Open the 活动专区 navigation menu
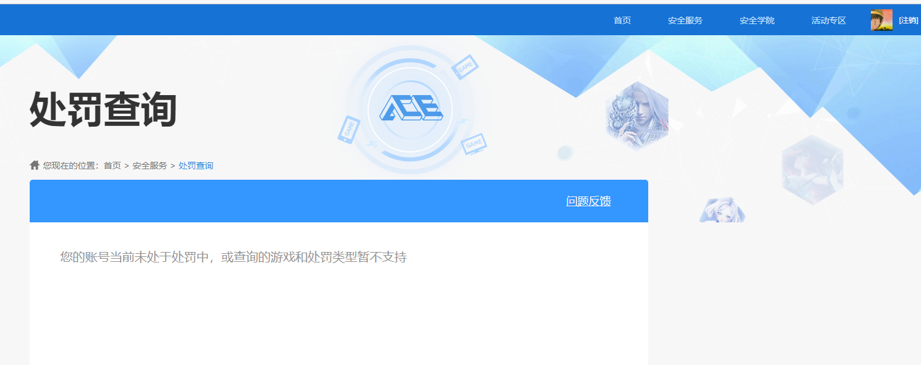 tap(828, 20)
